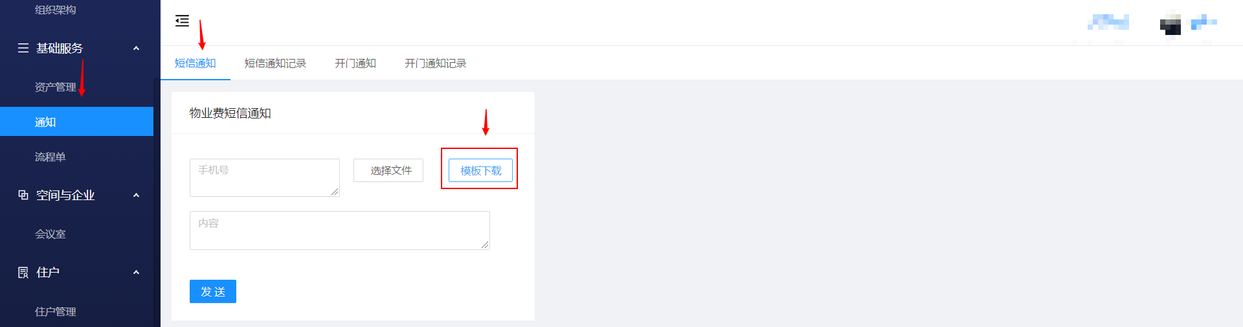Click the 基础服务 list icon
The width and height of the screenshot is (1243, 327).
coord(23,48)
